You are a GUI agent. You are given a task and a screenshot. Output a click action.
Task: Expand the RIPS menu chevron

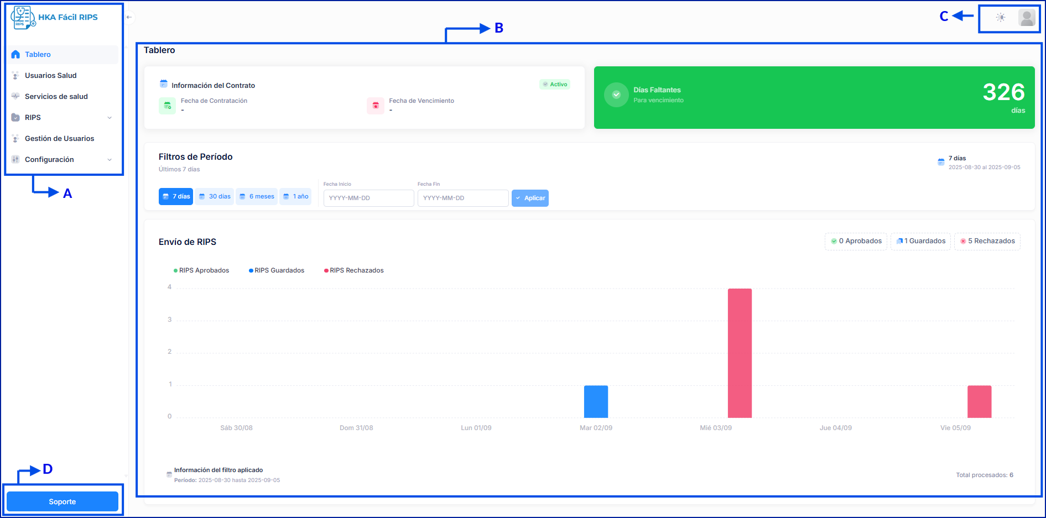110,118
